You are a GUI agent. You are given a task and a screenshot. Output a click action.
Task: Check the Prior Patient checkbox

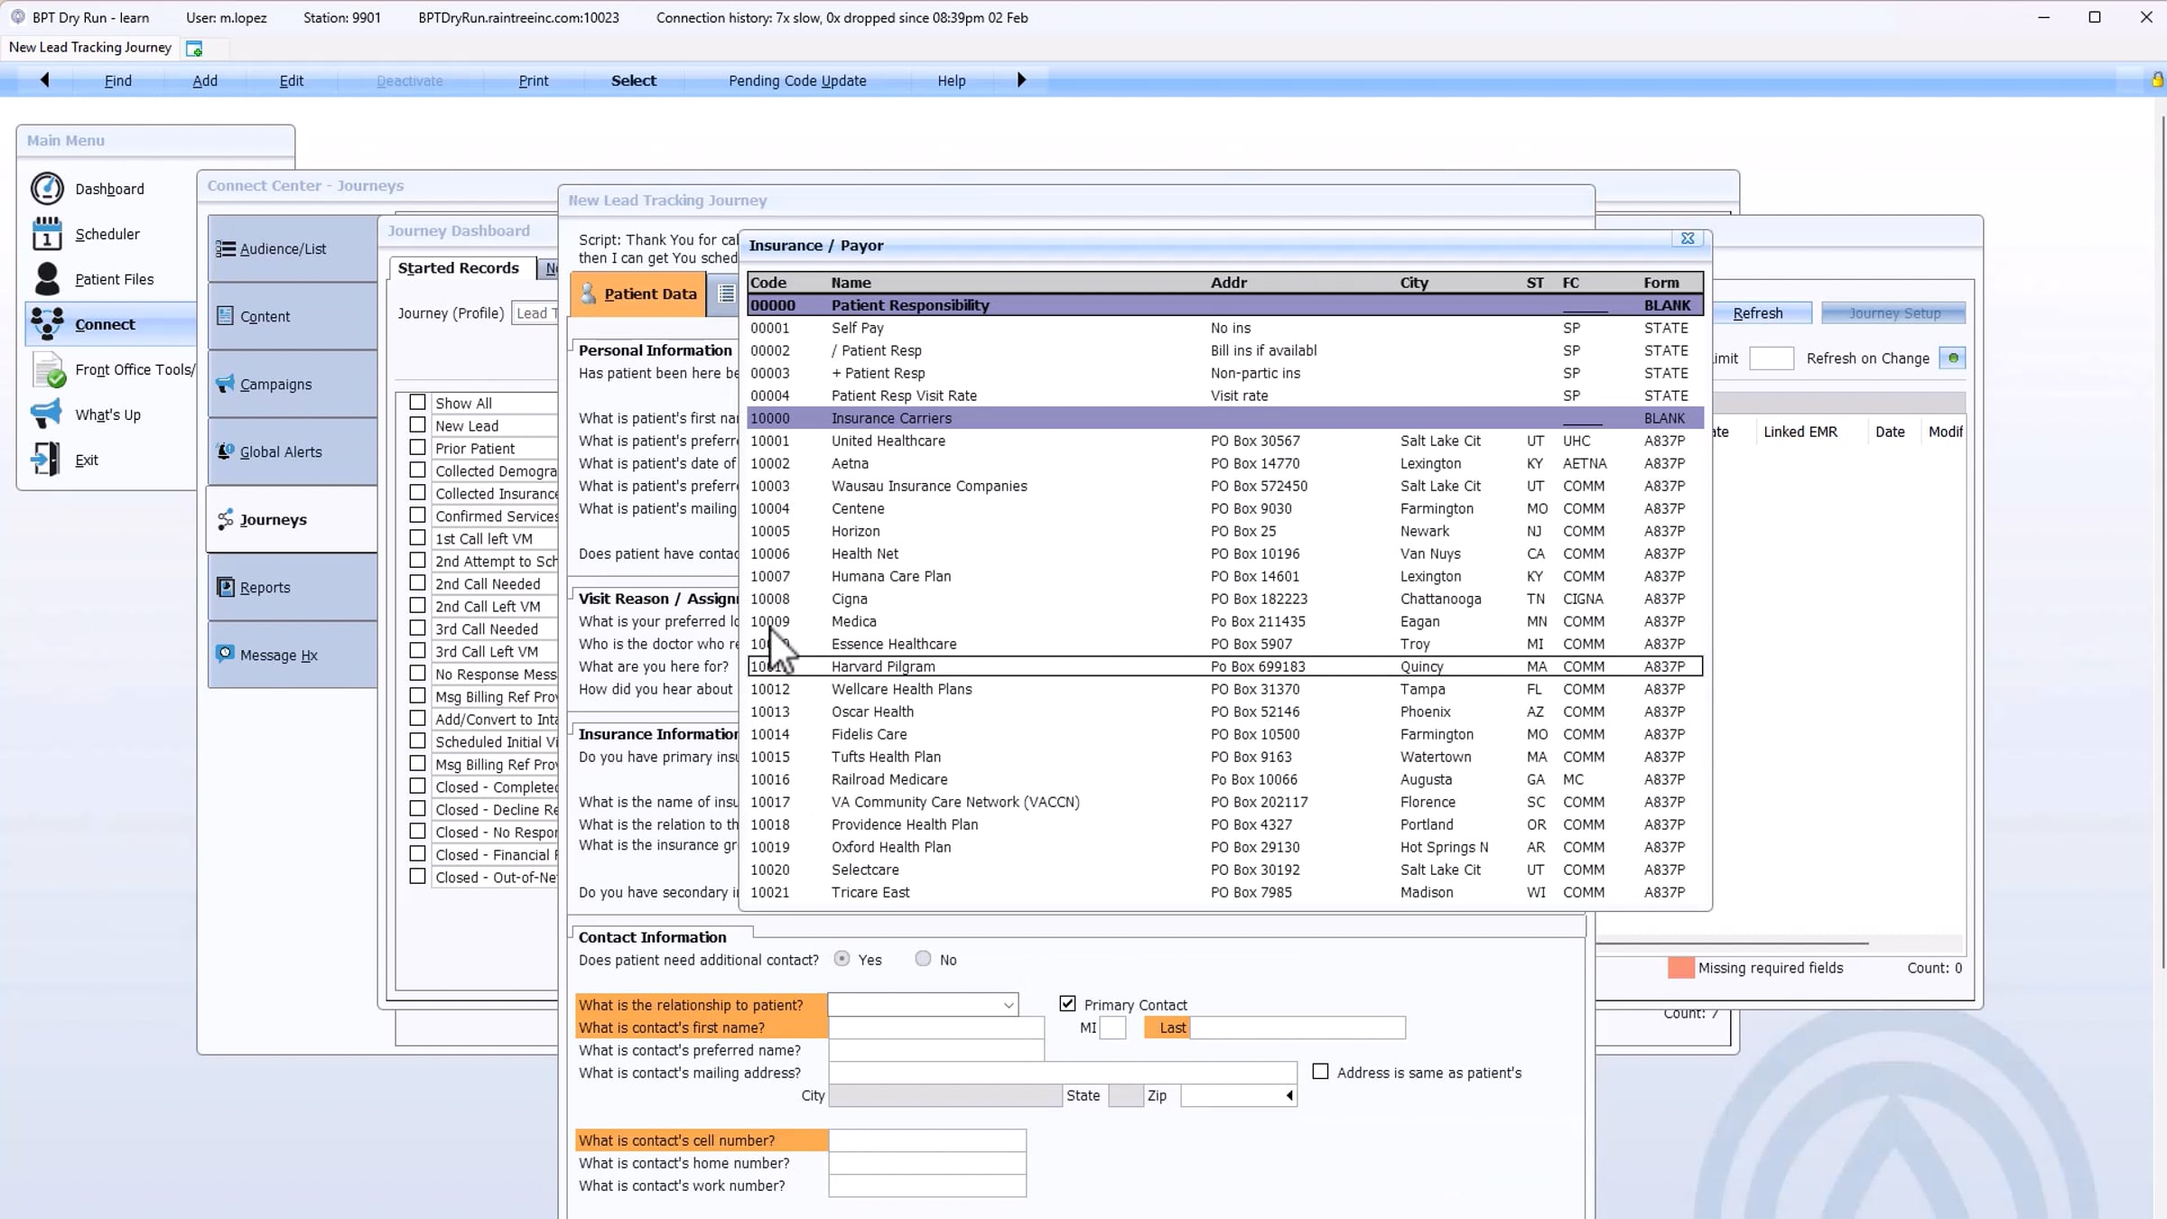click(x=417, y=448)
